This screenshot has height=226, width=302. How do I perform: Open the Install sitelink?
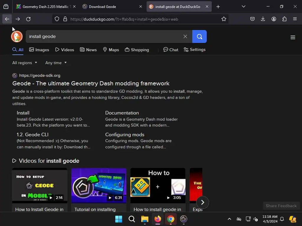coord(23,113)
